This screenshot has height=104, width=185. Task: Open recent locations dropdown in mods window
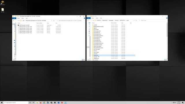[92, 21]
